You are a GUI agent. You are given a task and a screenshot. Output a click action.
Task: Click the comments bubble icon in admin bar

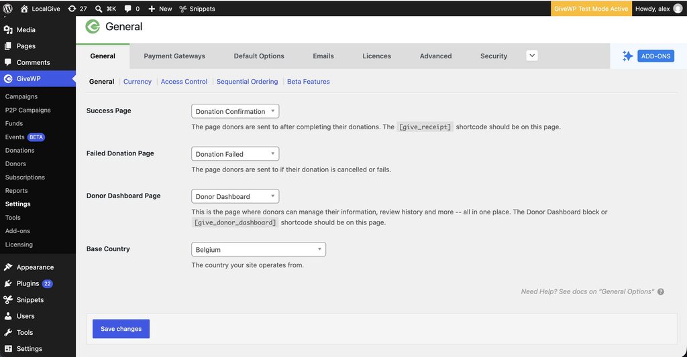coord(127,8)
